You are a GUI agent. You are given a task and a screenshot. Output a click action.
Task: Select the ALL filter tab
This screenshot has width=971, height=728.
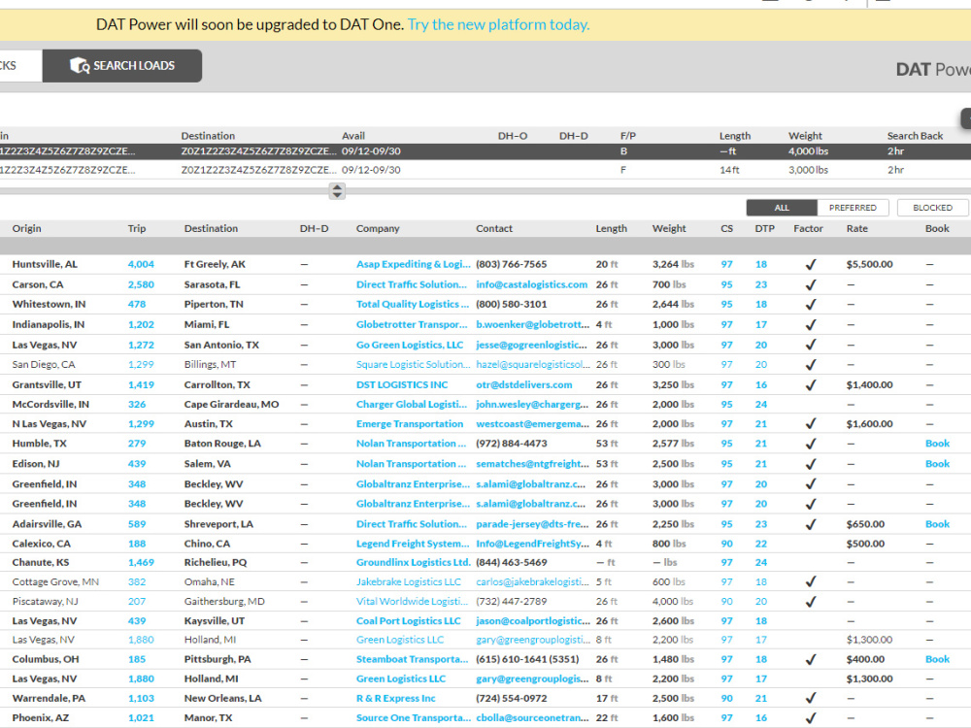tap(782, 208)
